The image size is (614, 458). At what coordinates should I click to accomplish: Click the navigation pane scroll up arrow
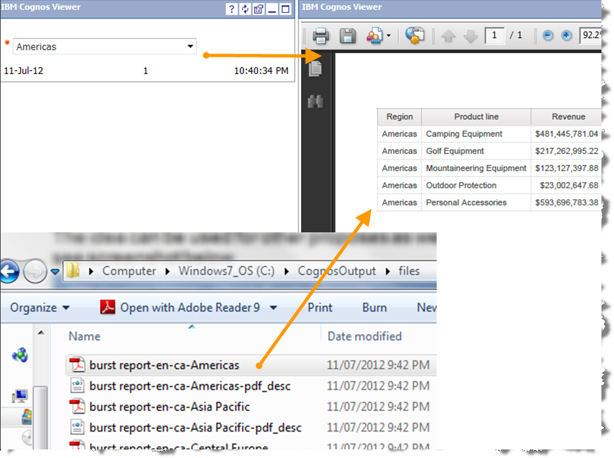(x=41, y=333)
